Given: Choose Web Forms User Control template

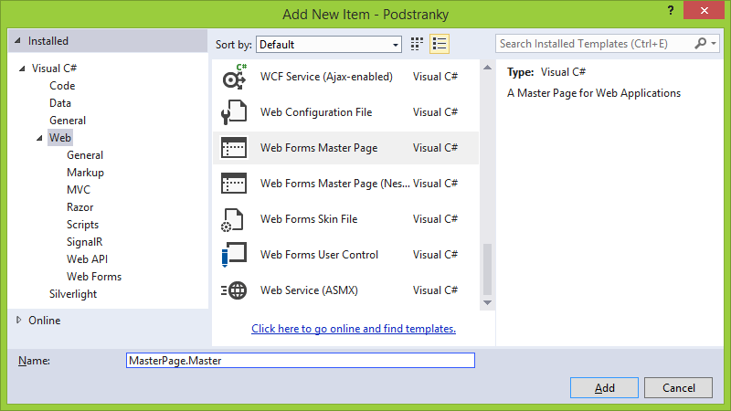Looking at the screenshot, I should tap(345, 255).
